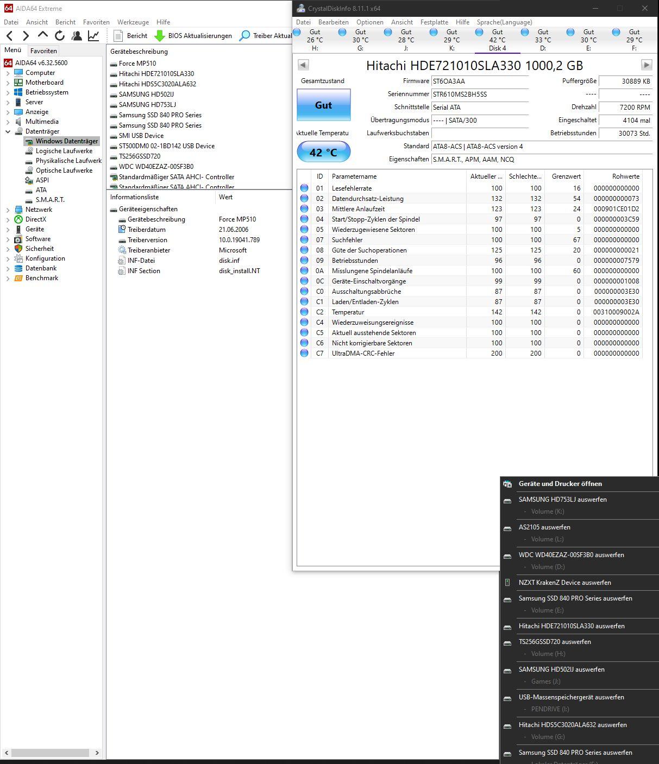Select SMI USB Device in device list
Image resolution: width=659 pixels, height=764 pixels.
coord(141,136)
